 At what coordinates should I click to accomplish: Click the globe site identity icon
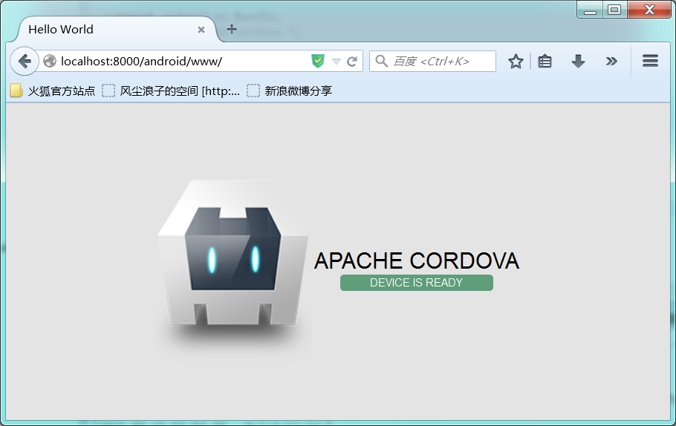[x=50, y=61]
